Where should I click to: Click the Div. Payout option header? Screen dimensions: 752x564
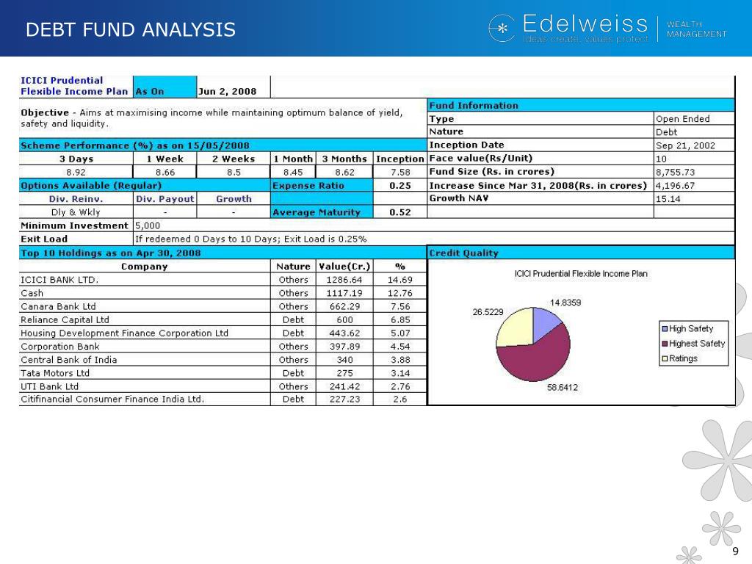165,198
